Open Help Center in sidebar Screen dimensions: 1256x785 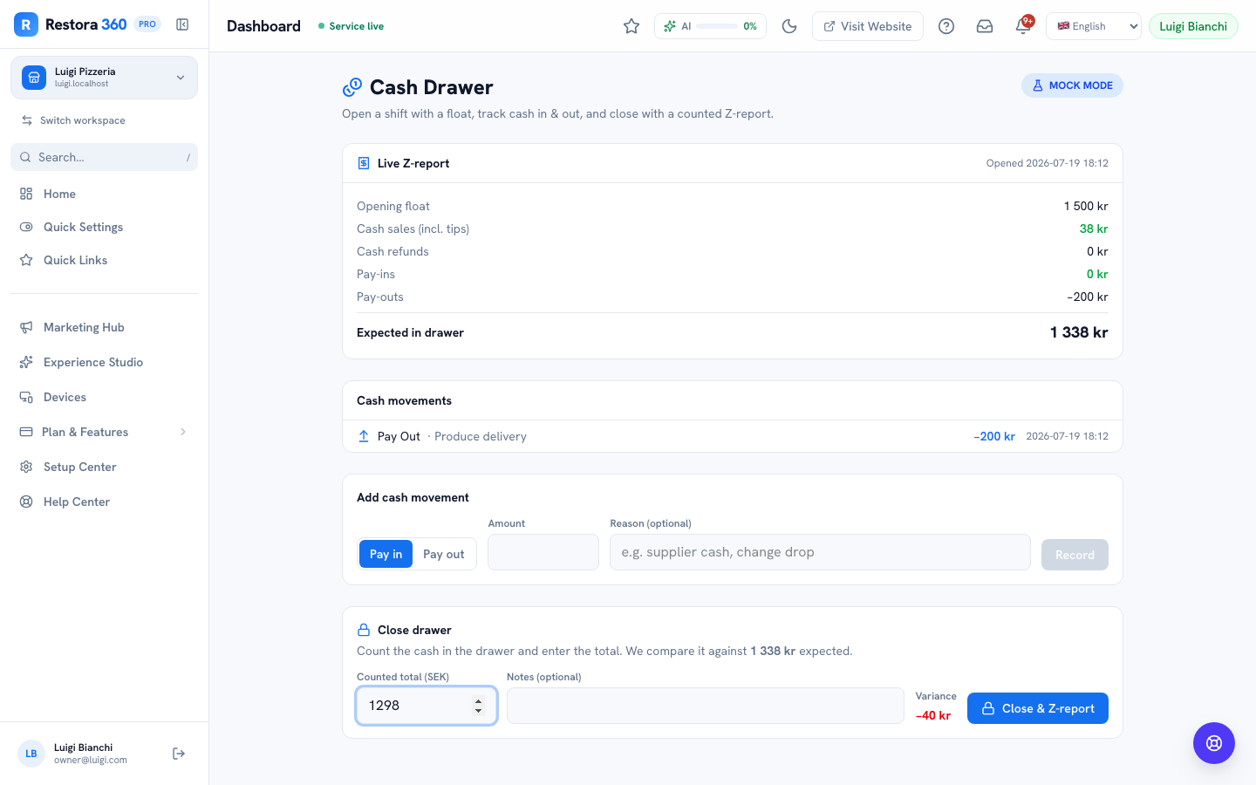tap(104, 502)
